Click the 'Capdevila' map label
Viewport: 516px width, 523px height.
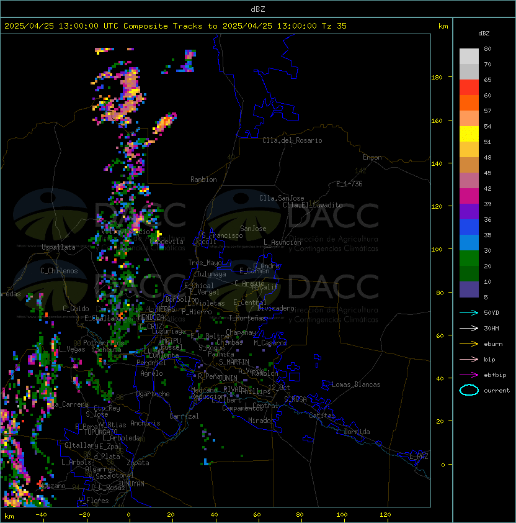[167, 242]
